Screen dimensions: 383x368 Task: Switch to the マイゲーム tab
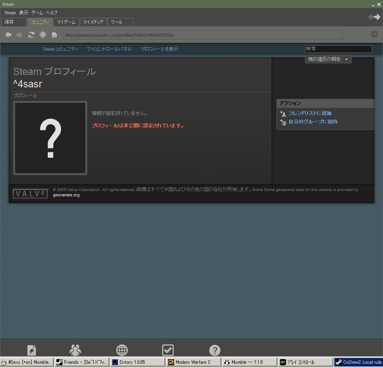pyautogui.click(x=66, y=22)
